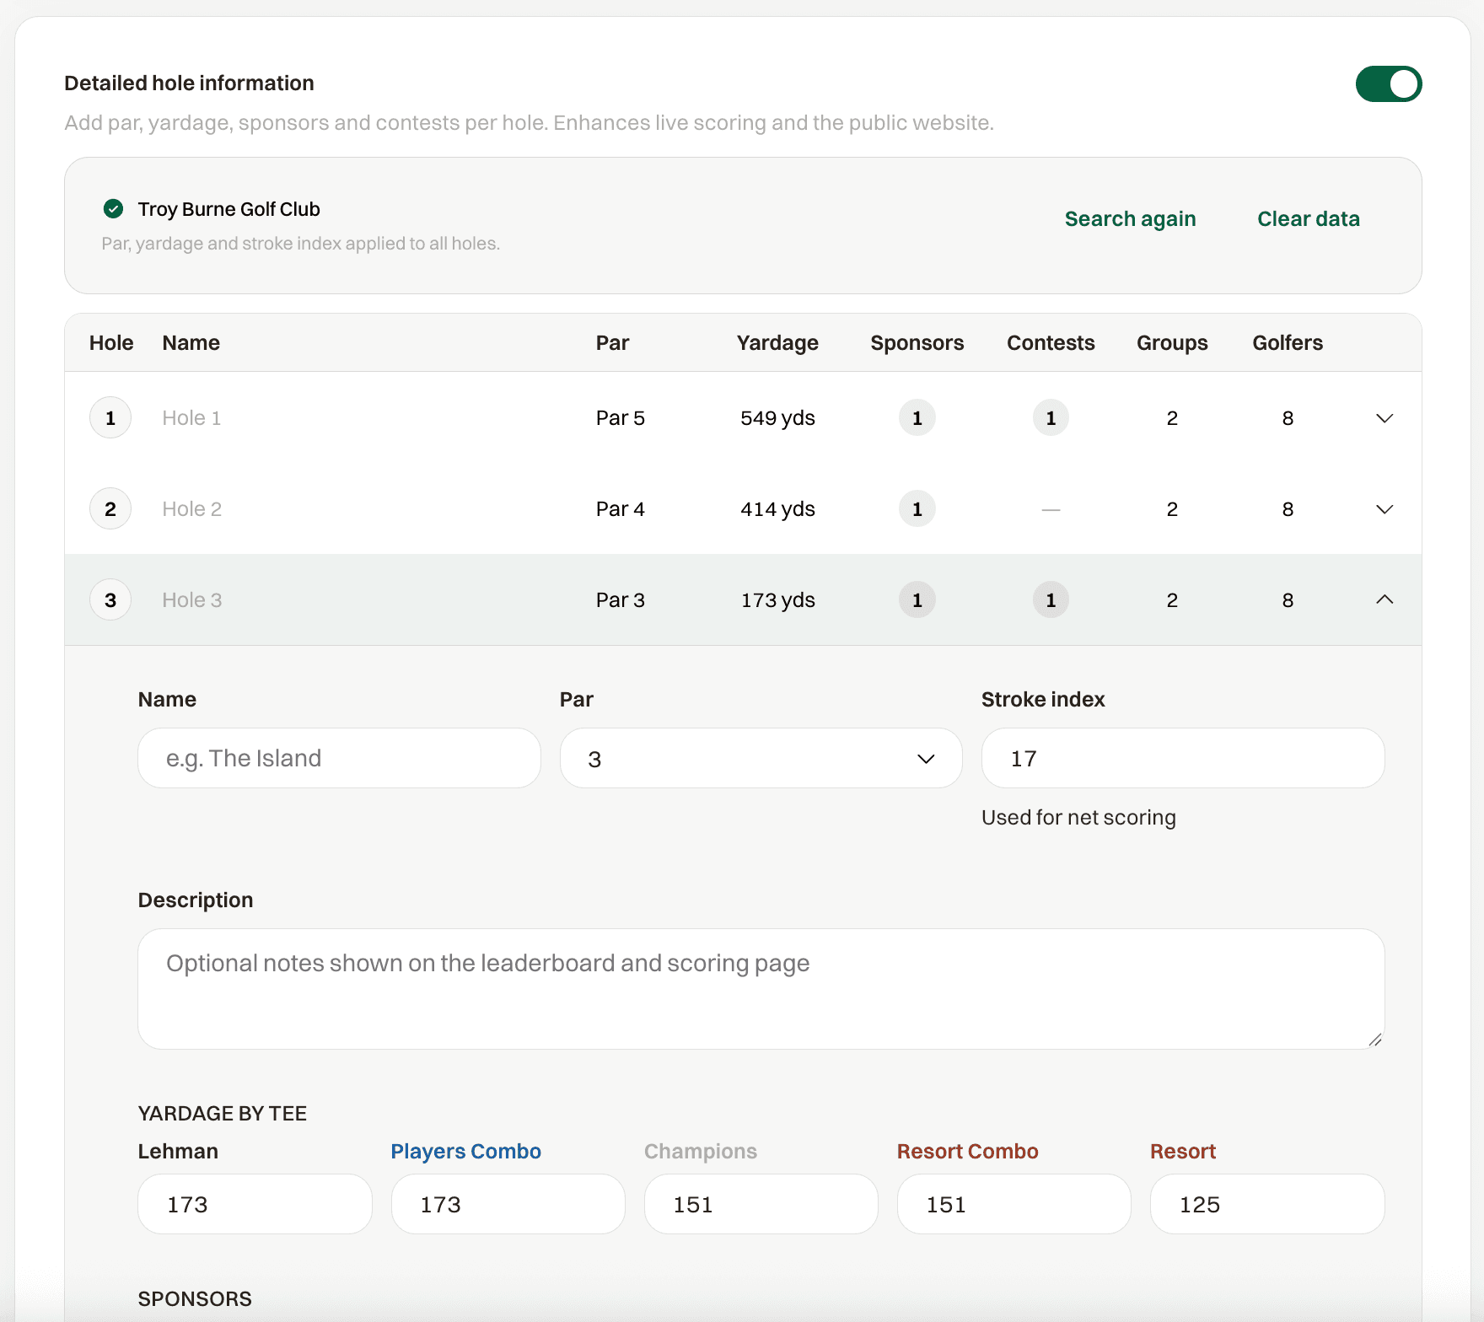Image resolution: width=1484 pixels, height=1322 pixels.
Task: Click the Par 5 cell in Hole 1 row
Action: 620,418
